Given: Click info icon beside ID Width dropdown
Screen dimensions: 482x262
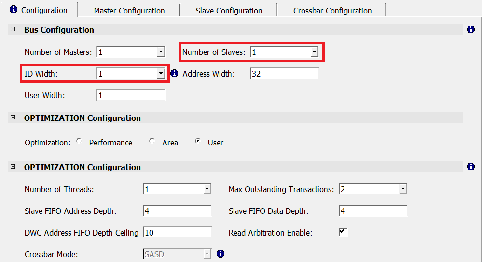Looking at the screenshot, I should point(175,74).
